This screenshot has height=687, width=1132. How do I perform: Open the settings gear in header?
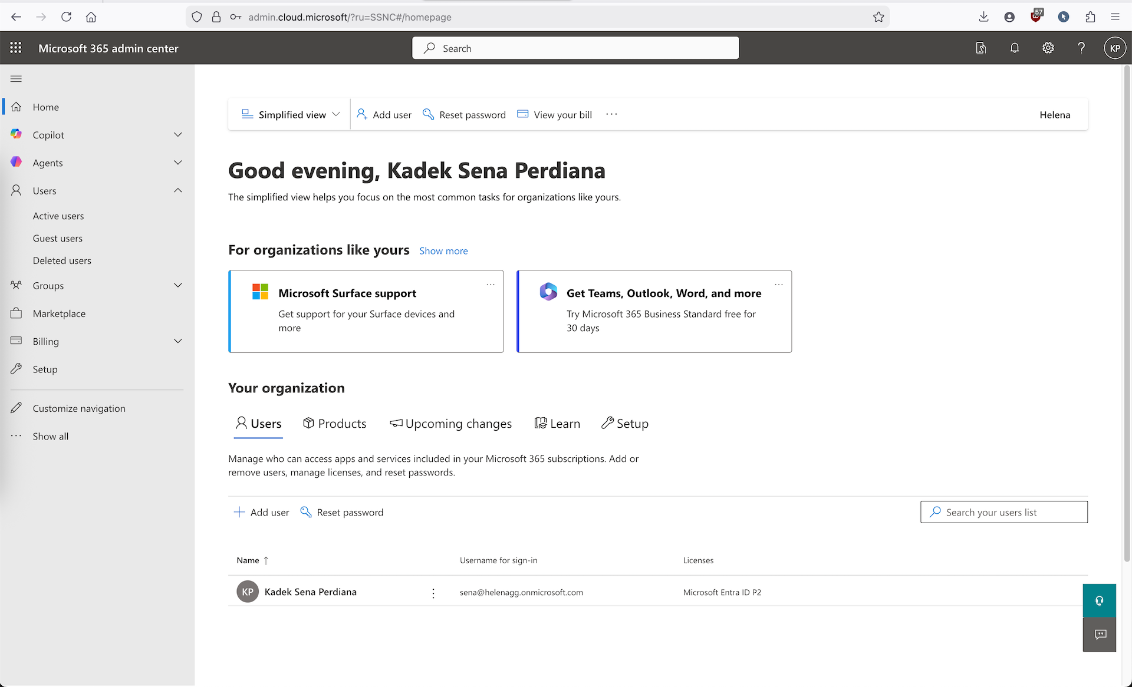click(x=1048, y=48)
